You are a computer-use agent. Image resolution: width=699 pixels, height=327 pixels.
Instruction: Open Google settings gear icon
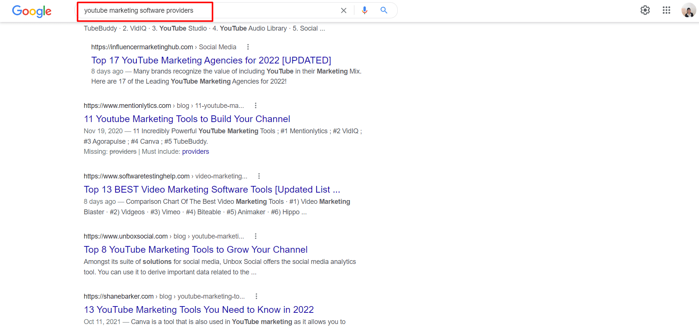click(x=645, y=10)
